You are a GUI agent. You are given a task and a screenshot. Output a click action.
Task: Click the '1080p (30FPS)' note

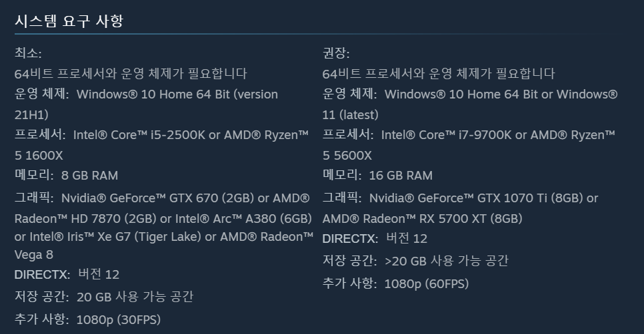tap(118, 319)
